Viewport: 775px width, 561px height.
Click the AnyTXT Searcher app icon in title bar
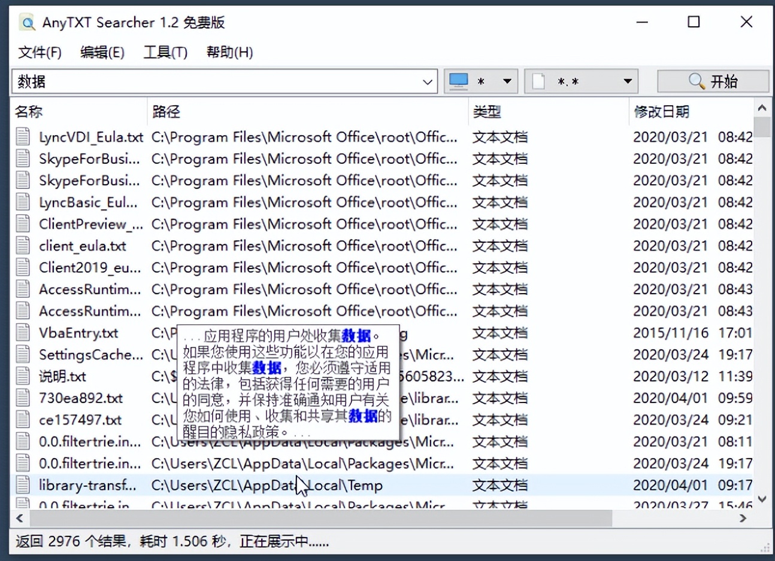[27, 23]
